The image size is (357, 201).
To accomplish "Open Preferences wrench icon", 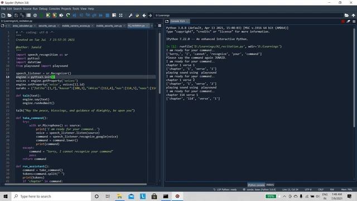I will click(131, 15).
